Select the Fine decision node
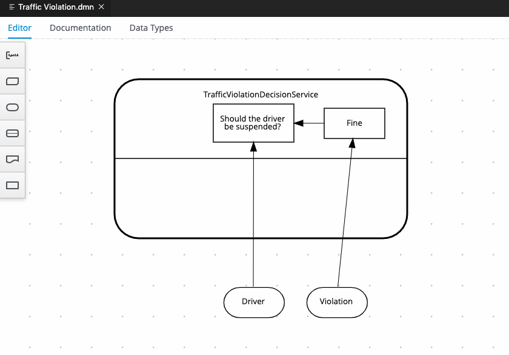Viewport: 509px width, 355px height. (x=354, y=123)
